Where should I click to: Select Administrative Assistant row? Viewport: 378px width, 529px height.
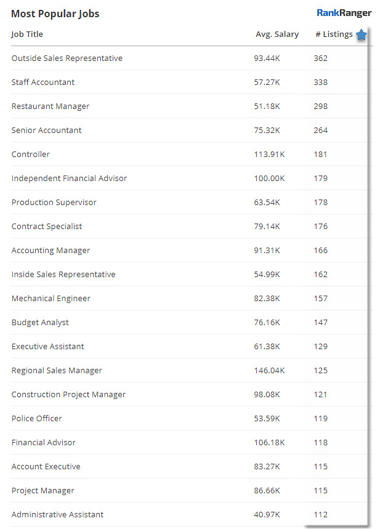coord(57,515)
